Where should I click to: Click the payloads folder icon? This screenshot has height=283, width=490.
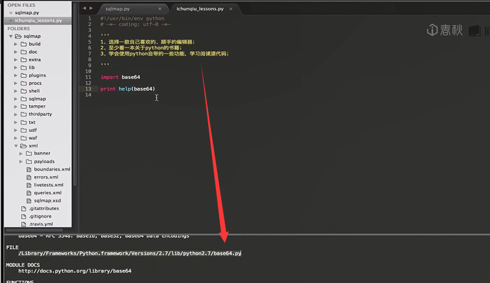click(x=28, y=161)
